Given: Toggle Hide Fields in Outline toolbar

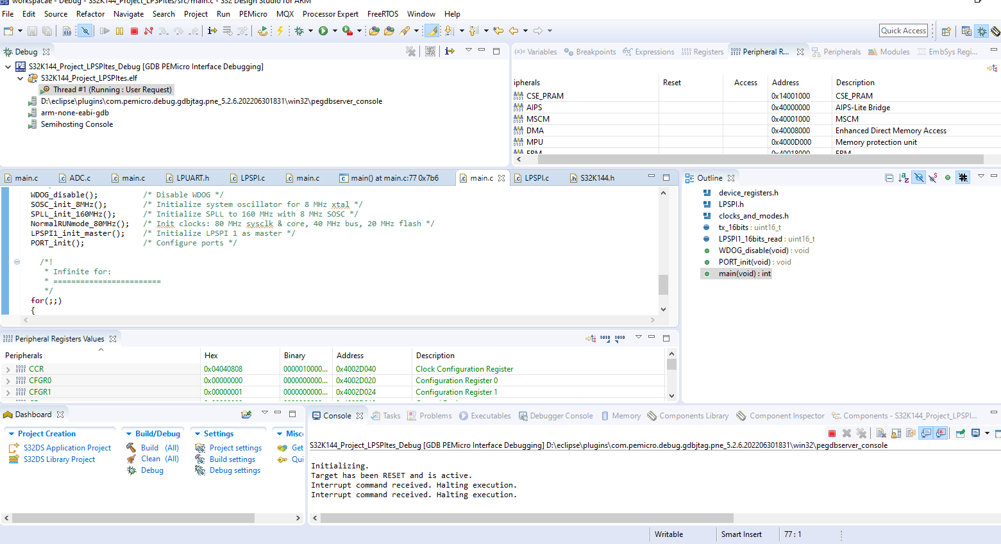Looking at the screenshot, I should 919,177.
